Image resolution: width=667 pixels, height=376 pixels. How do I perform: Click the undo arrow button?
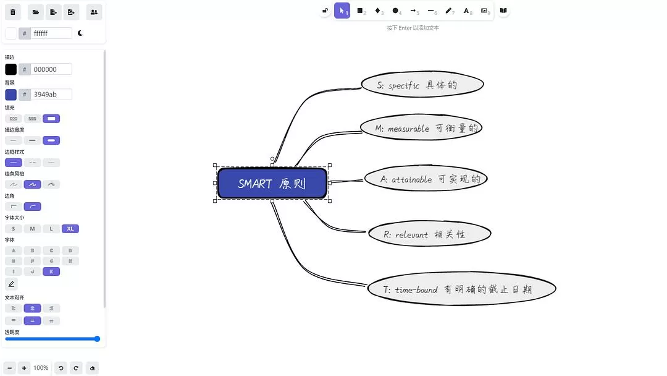(x=61, y=368)
